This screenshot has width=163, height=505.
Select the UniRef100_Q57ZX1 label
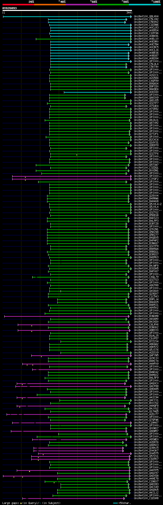coord(146,456)
